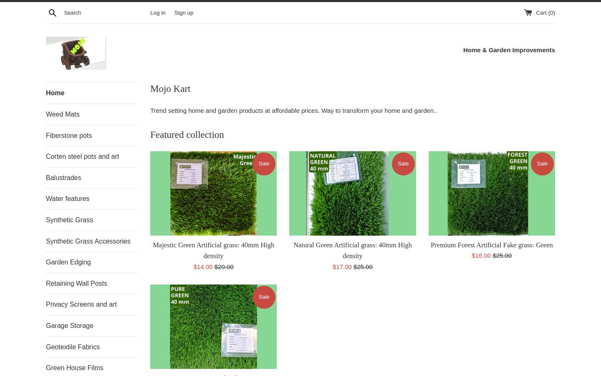Click the $16.00 sale price
This screenshot has height=376, width=601.
coord(481,256)
